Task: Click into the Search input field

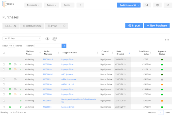Action: pyautogui.click(x=48, y=46)
